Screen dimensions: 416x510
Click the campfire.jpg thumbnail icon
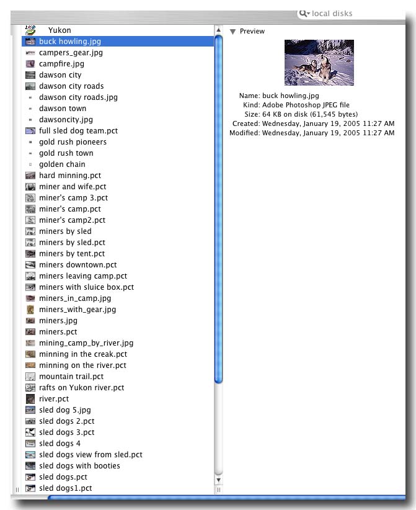30,64
